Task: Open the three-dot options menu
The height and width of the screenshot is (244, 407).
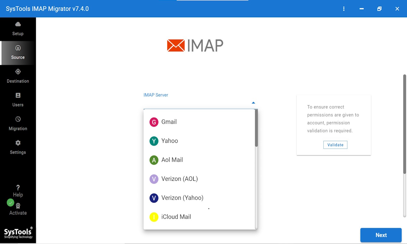Action: 344,9
